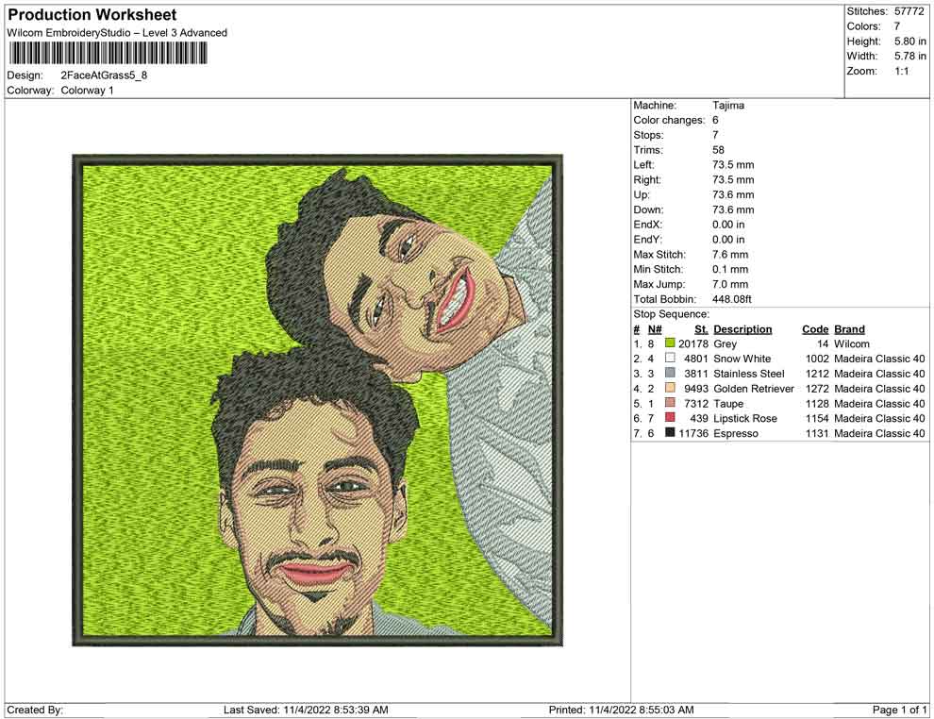The image size is (934, 719).
Task: Click the Max Jump value '7.0 mm'
Action: coord(730,284)
